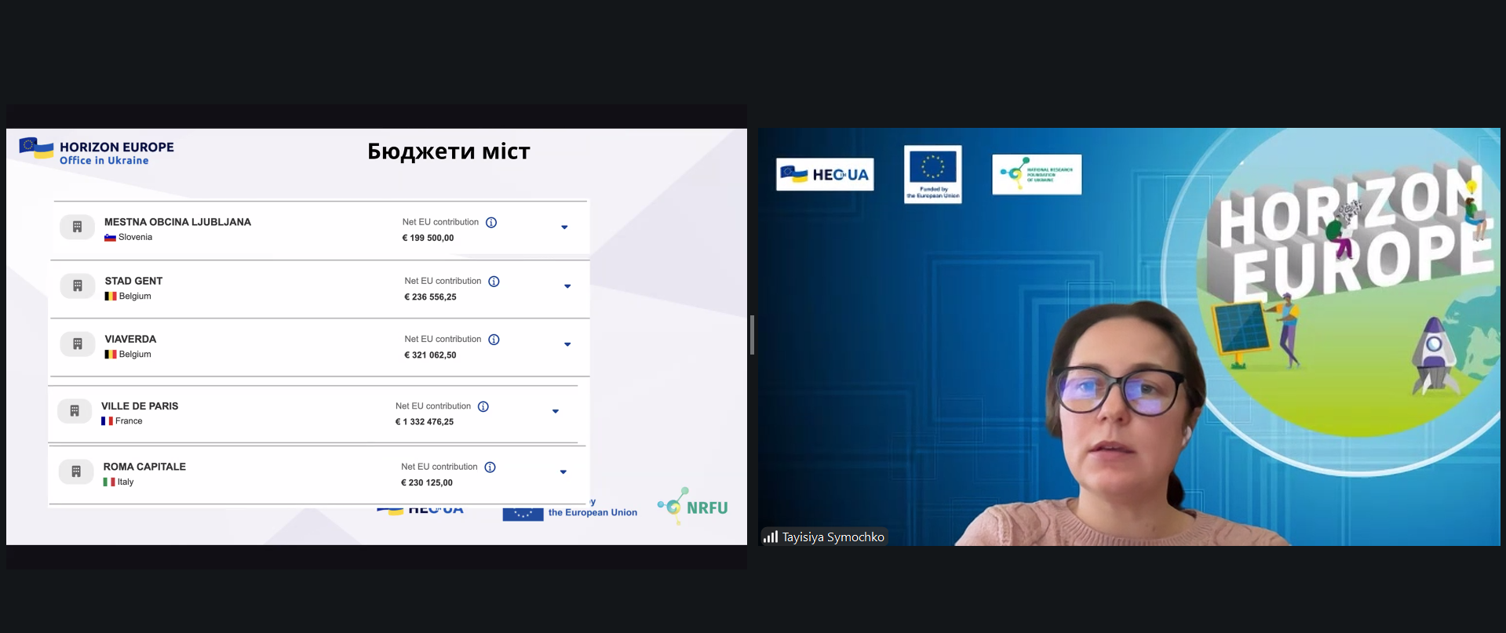Expand the STAD GENT row details
Image resolution: width=1506 pixels, height=633 pixels.
(567, 286)
